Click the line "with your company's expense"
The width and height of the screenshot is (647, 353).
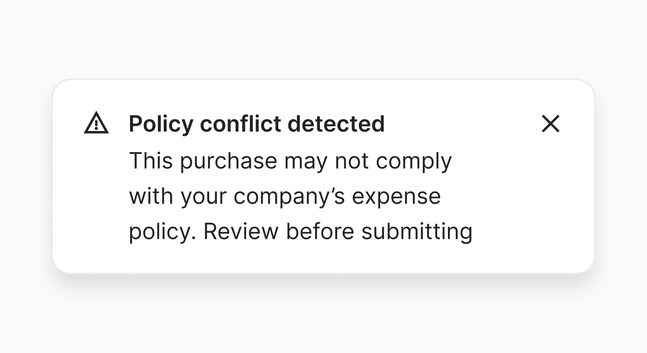pyautogui.click(x=285, y=196)
